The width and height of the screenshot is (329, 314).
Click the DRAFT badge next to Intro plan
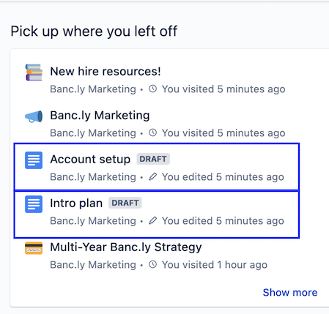click(125, 203)
